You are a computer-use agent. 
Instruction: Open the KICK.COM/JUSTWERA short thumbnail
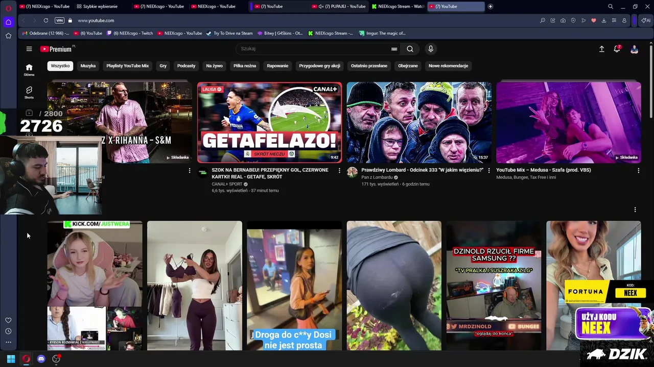95,285
